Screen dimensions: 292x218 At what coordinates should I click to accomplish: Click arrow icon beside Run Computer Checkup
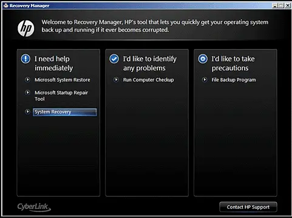tap(116, 80)
